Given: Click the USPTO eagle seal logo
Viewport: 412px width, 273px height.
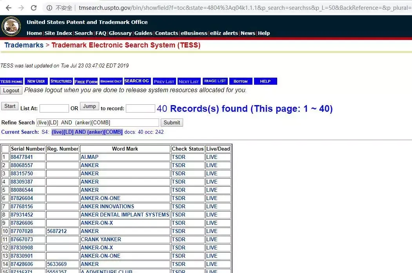Looking at the screenshot, I should point(11,26).
